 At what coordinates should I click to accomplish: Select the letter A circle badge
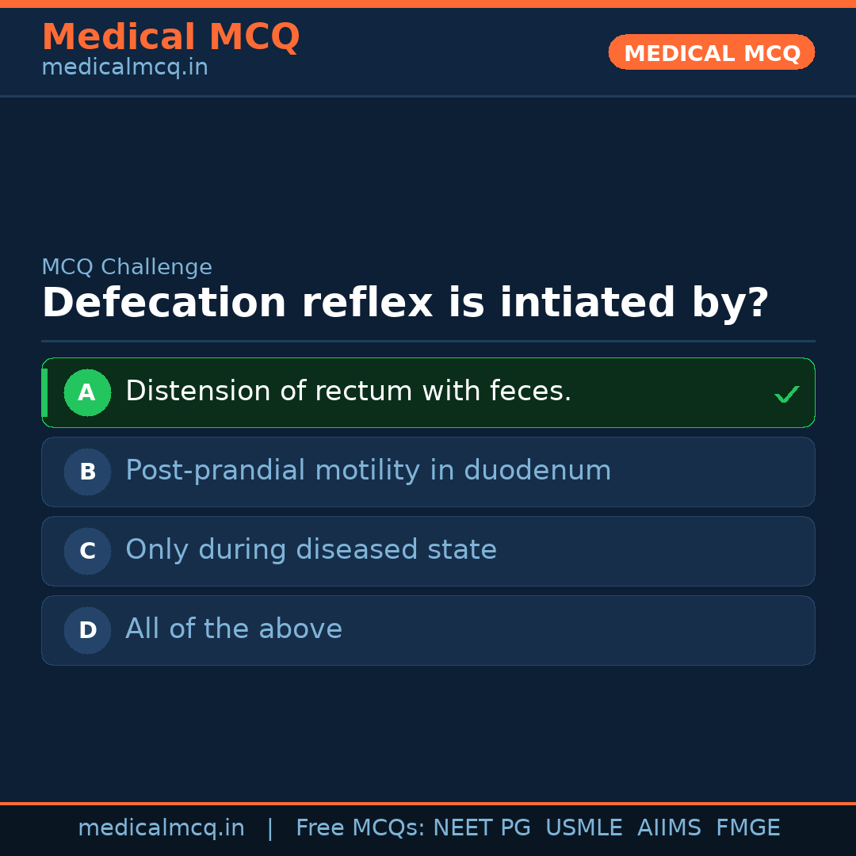(87, 393)
